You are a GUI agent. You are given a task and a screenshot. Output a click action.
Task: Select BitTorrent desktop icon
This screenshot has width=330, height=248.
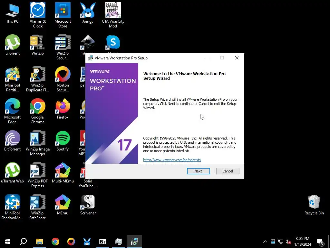coord(13,141)
